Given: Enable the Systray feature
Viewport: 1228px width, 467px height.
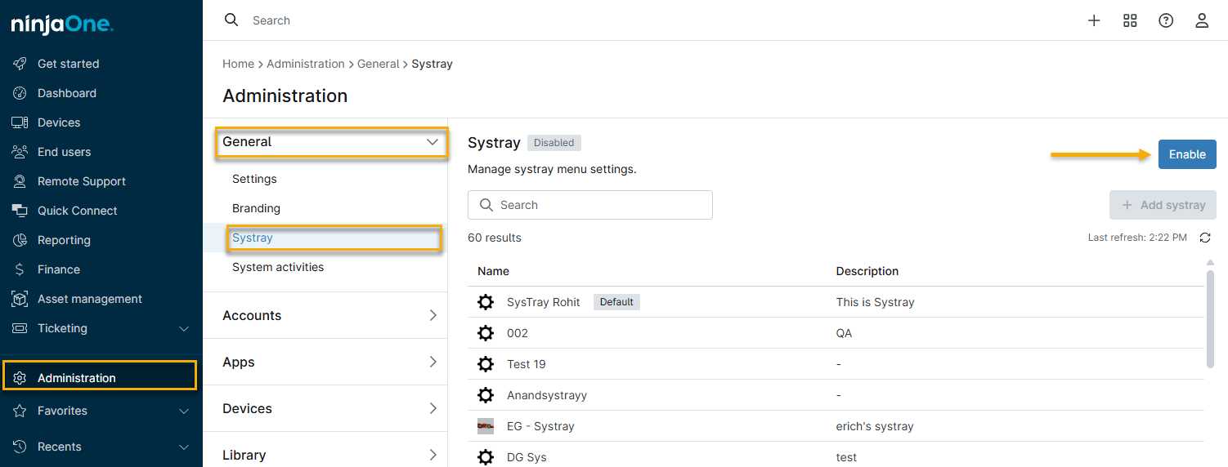Looking at the screenshot, I should (x=1186, y=154).
